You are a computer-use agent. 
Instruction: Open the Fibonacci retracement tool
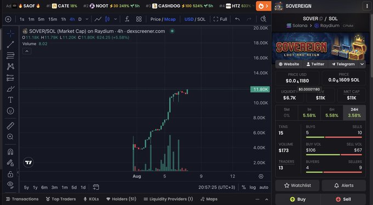click(x=10, y=55)
